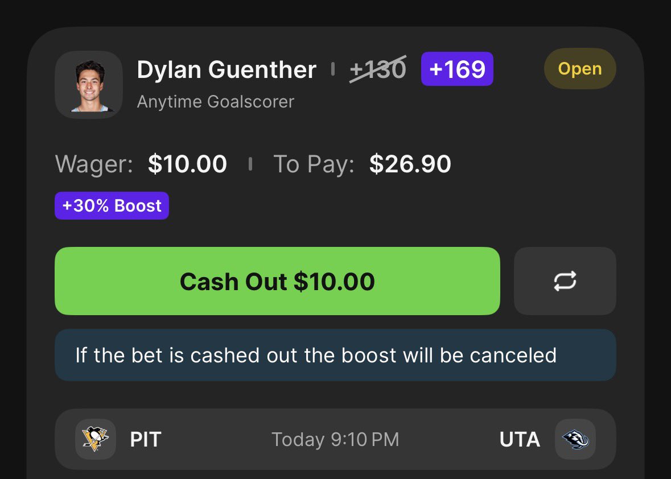Click the To Pay label text

[314, 164]
